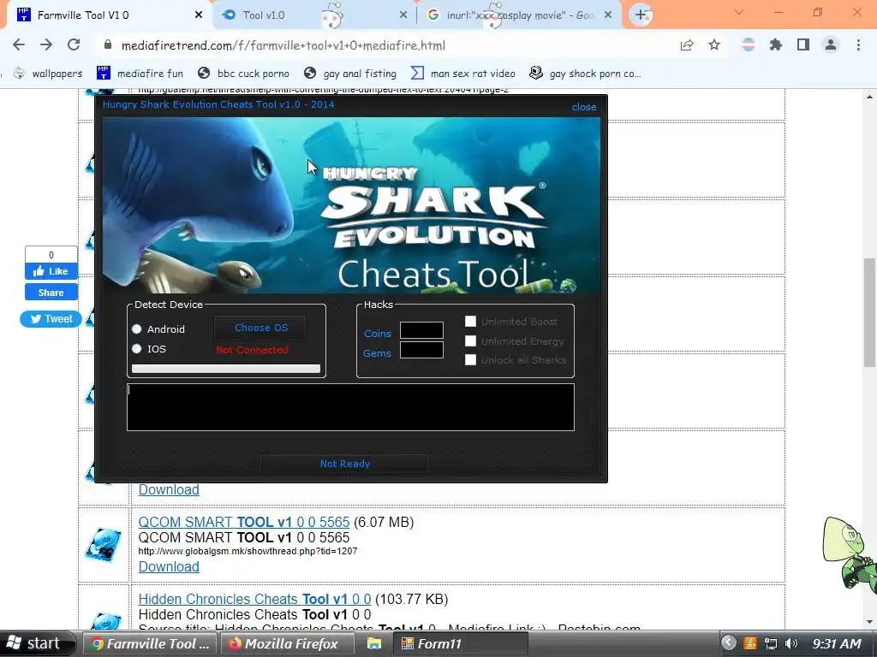This screenshot has width=877, height=657.
Task: Click the scrollbar down arrow
Action: 869,622
